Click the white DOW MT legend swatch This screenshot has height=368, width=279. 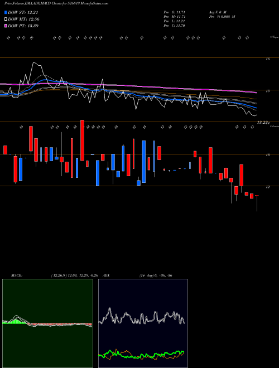pos(6,20)
